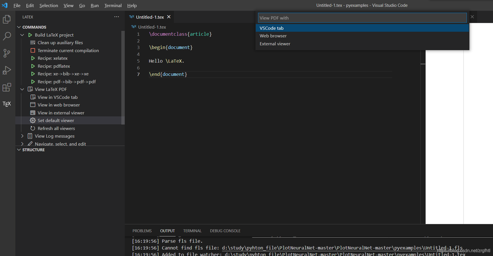
Task: Switch to the OUTPUT panel tab
Action: (167, 231)
